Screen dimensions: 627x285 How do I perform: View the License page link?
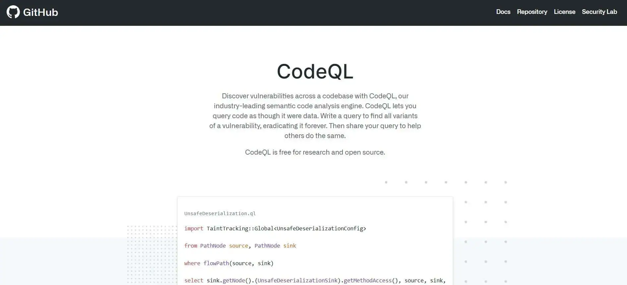click(564, 12)
